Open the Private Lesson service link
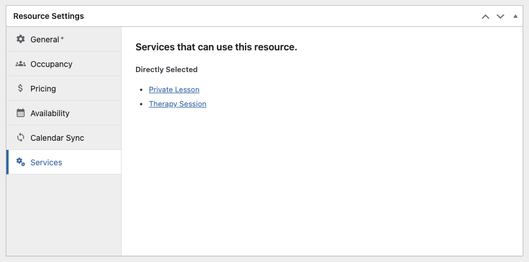Viewport: 529px width, 262px height. pos(174,90)
